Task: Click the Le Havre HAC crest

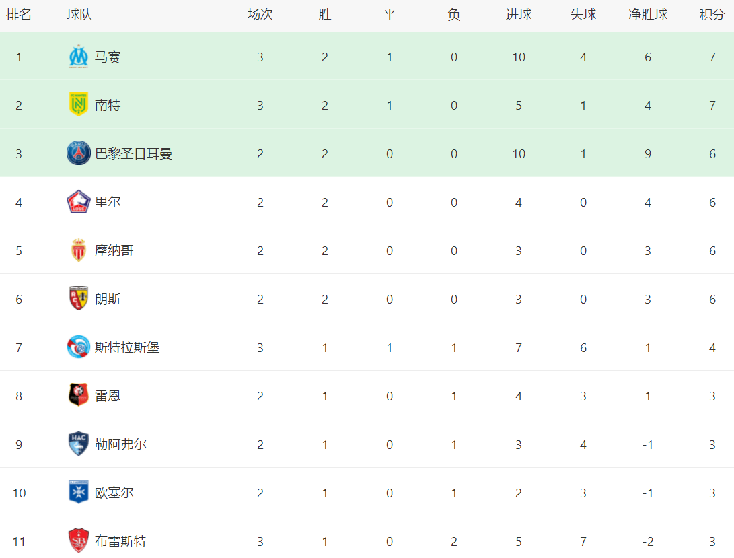Action: point(79,444)
